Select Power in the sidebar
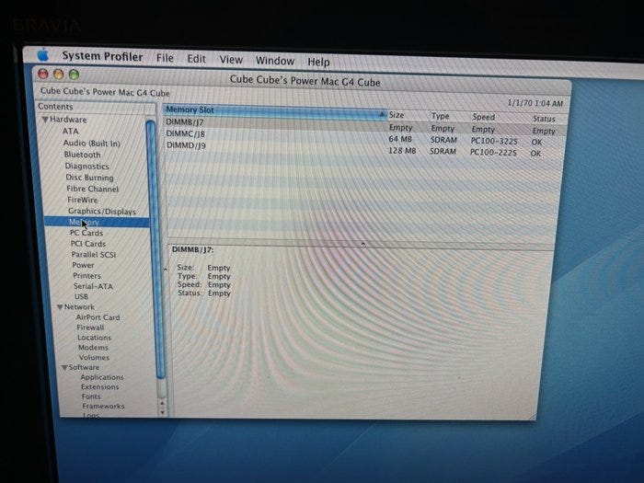This screenshot has height=483, width=644. tap(83, 265)
